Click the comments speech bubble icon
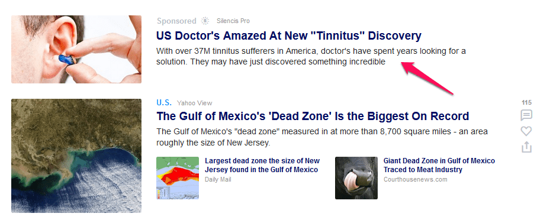Image resolution: width=534 pixels, height=223 pixels. click(x=526, y=115)
